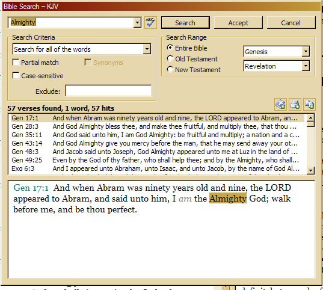Viewport: 323px width, 290px height.
Task: Enable the Case-sensitive checkbox
Action: pyautogui.click(x=16, y=75)
